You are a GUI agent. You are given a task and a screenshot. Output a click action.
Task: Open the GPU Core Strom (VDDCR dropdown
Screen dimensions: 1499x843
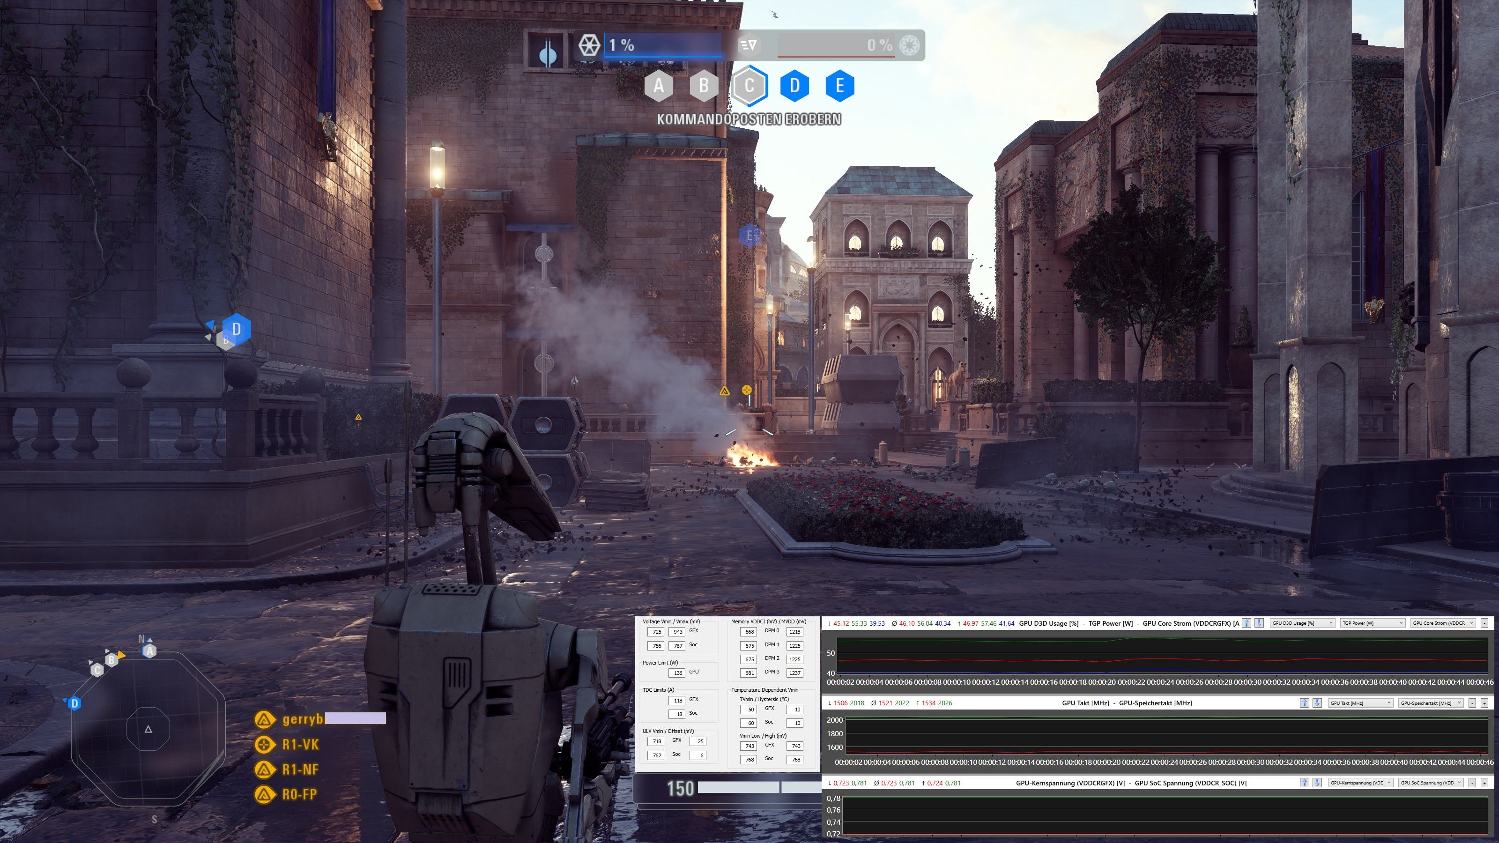pos(1443,623)
